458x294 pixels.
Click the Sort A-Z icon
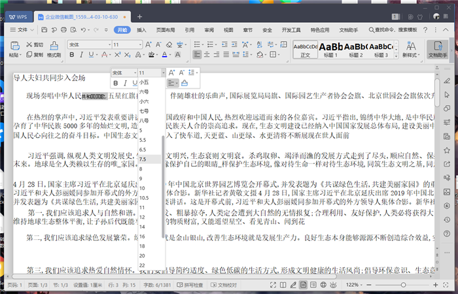point(259,44)
